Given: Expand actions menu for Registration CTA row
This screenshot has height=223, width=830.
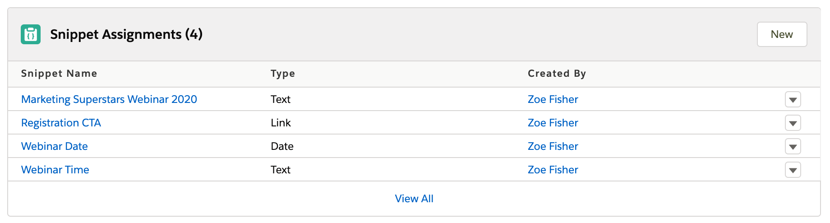Looking at the screenshot, I should [x=793, y=123].
